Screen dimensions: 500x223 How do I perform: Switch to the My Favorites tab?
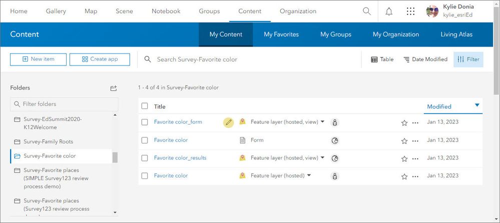[281, 34]
